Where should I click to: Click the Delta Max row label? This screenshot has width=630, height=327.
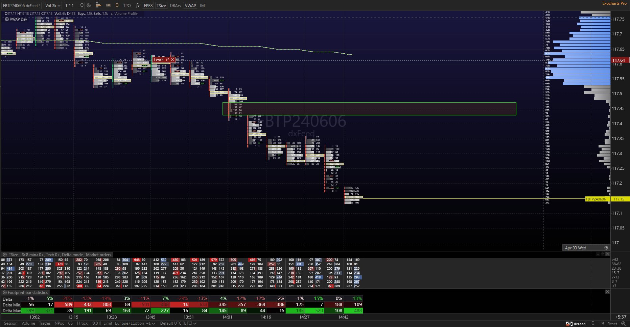(x=12, y=310)
